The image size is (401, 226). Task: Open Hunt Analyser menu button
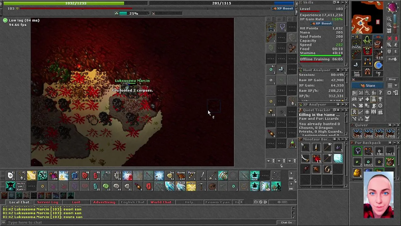coord(338,70)
